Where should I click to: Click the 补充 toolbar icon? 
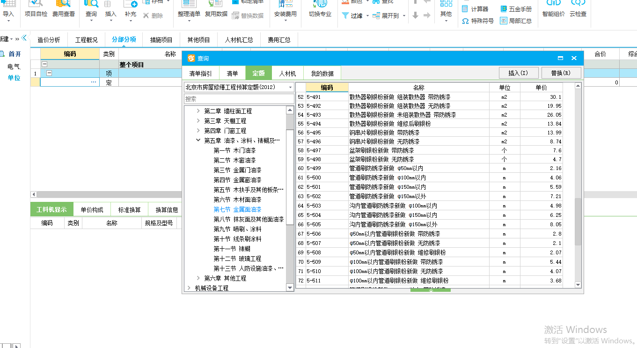tap(131, 4)
